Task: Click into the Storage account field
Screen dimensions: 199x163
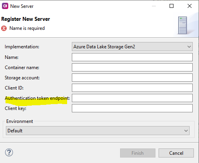Action: tap(132, 77)
